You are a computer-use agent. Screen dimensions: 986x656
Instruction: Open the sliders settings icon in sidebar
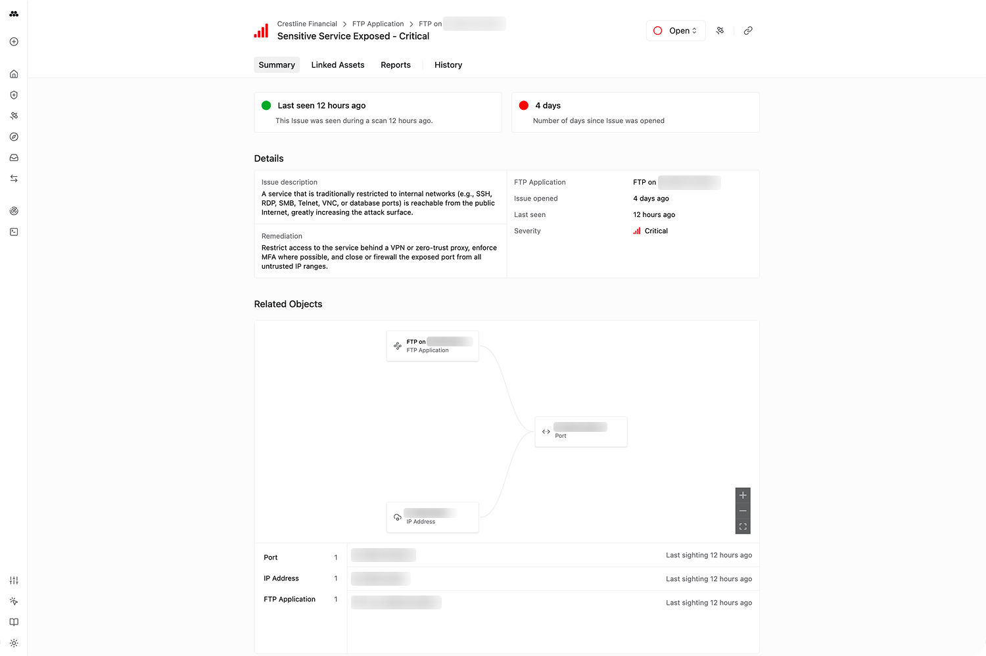[14, 580]
